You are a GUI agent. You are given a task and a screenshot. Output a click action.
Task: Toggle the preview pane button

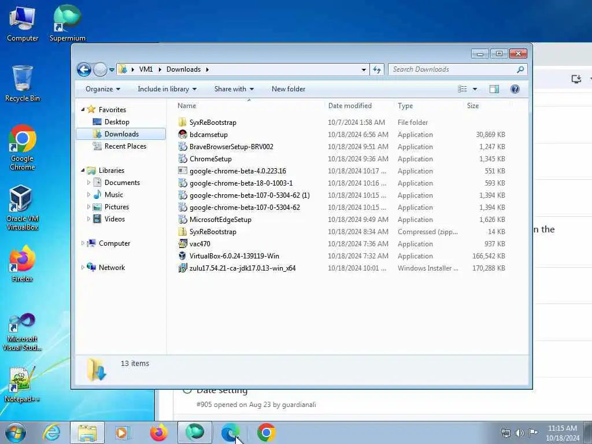[494, 89]
